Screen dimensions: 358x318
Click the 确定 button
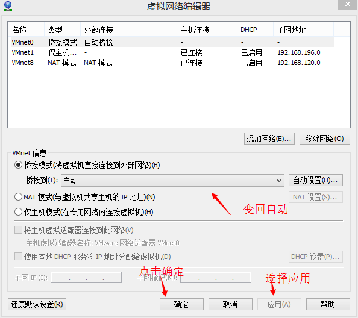181,304
